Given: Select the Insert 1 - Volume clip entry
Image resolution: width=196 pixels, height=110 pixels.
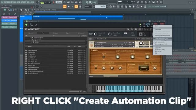Looking at the screenshot, I should (9, 24).
